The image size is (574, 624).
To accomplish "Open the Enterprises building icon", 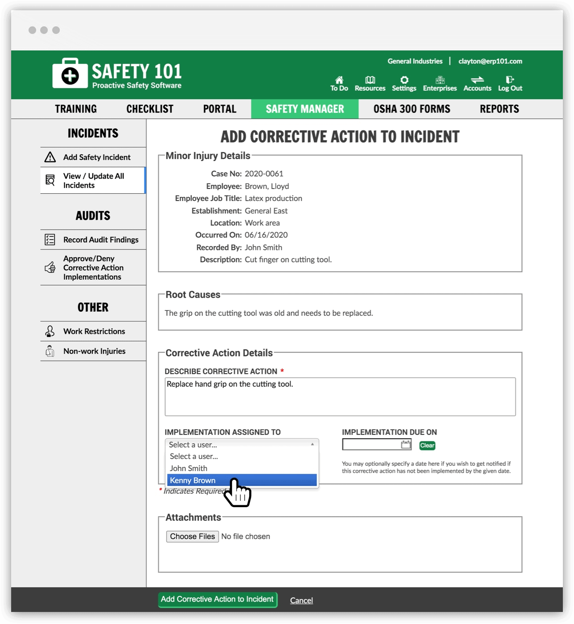I will coord(440,80).
